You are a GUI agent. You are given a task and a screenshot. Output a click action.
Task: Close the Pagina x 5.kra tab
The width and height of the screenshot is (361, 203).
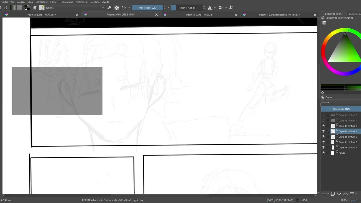(77, 15)
